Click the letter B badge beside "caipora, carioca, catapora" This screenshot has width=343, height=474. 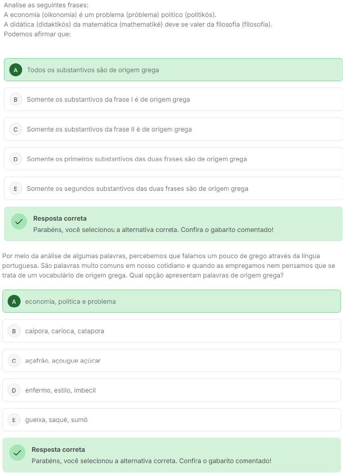(x=14, y=331)
